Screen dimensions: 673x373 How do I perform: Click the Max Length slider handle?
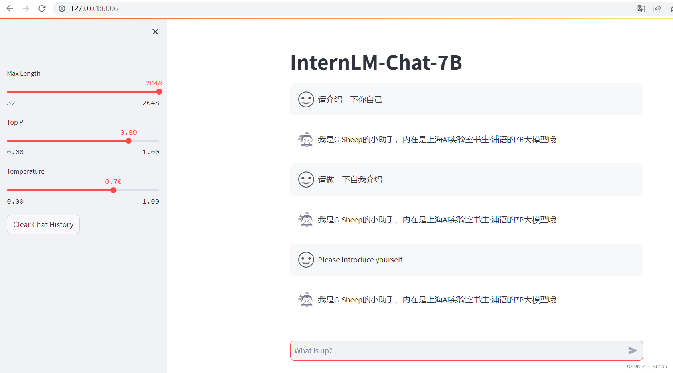click(x=159, y=92)
